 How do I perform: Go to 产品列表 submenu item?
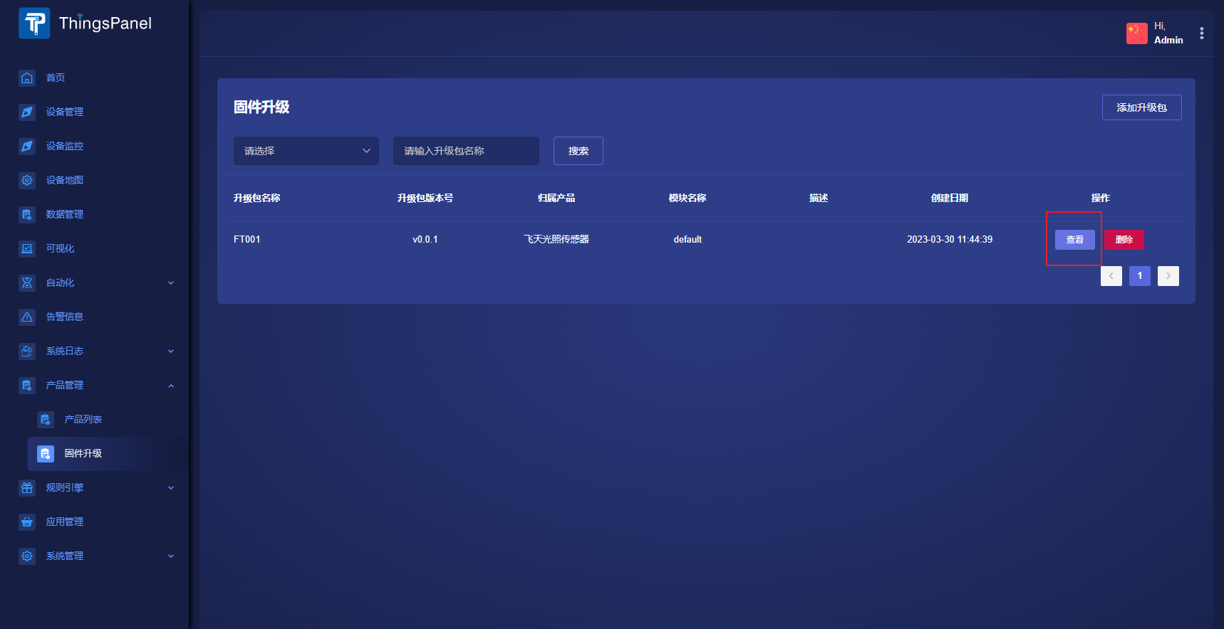coord(83,419)
